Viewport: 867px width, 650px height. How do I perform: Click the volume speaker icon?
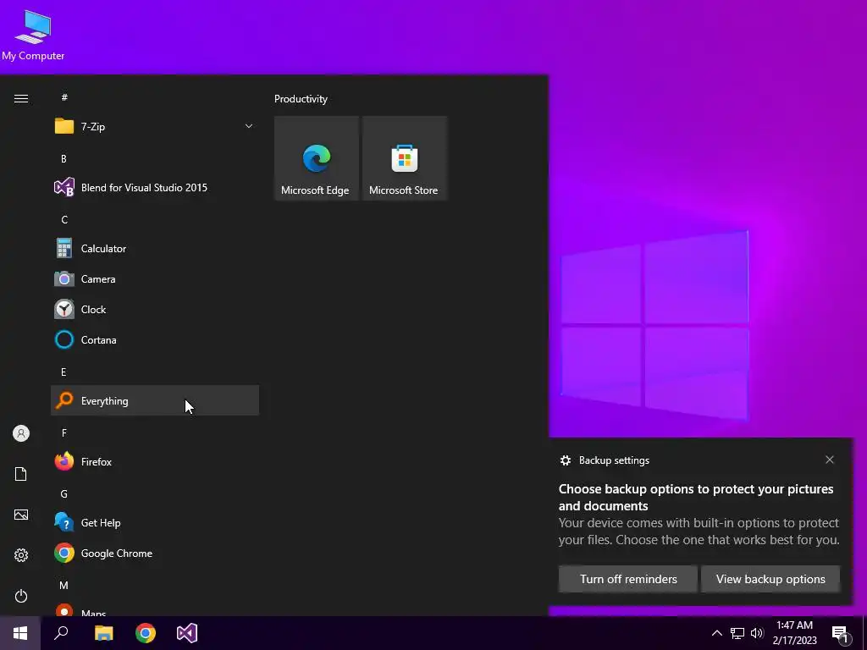coord(757,633)
